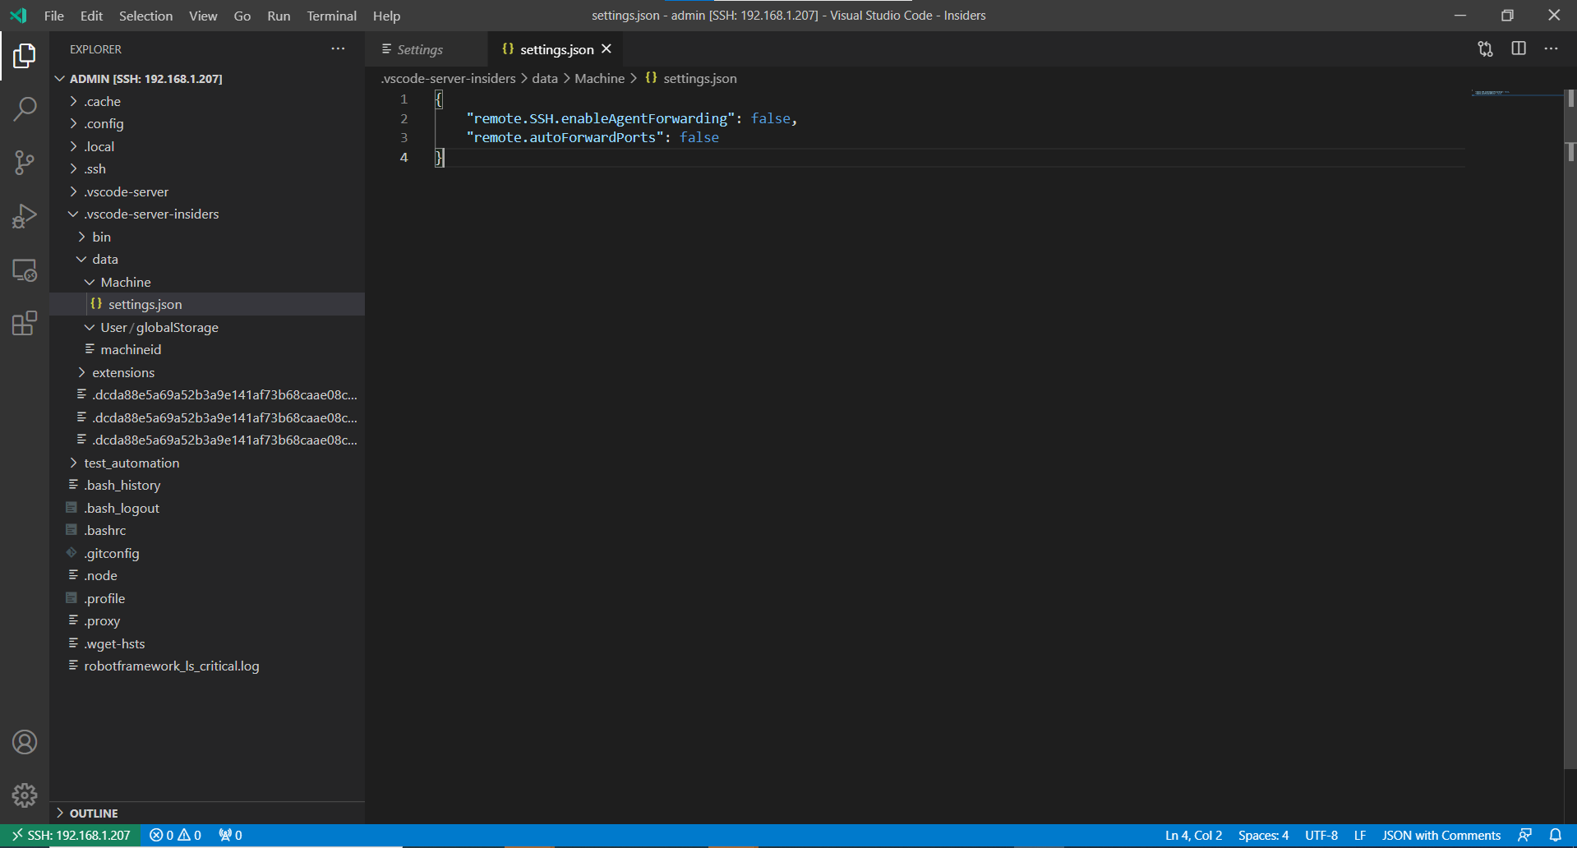The width and height of the screenshot is (1577, 848).
Task: Open the Manage settings gear
Action: tap(25, 795)
